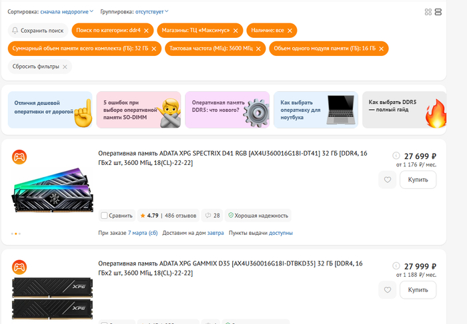Open grouping dropdown 'отсутствует'
This screenshot has height=324, width=467.
[152, 11]
